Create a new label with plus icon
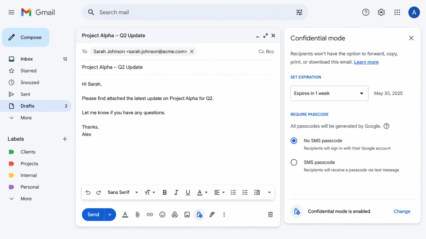Viewport: 426px width, 239px height. point(65,139)
